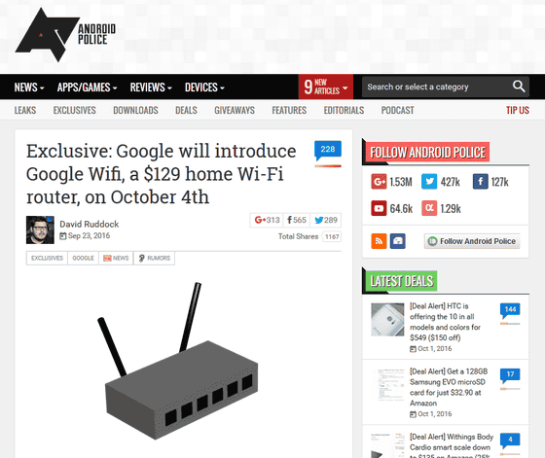Go to the Exclusives section
This screenshot has height=458, width=545.
[x=74, y=111]
